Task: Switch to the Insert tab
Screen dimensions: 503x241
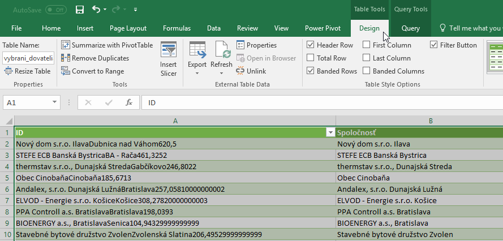Action: [85, 28]
